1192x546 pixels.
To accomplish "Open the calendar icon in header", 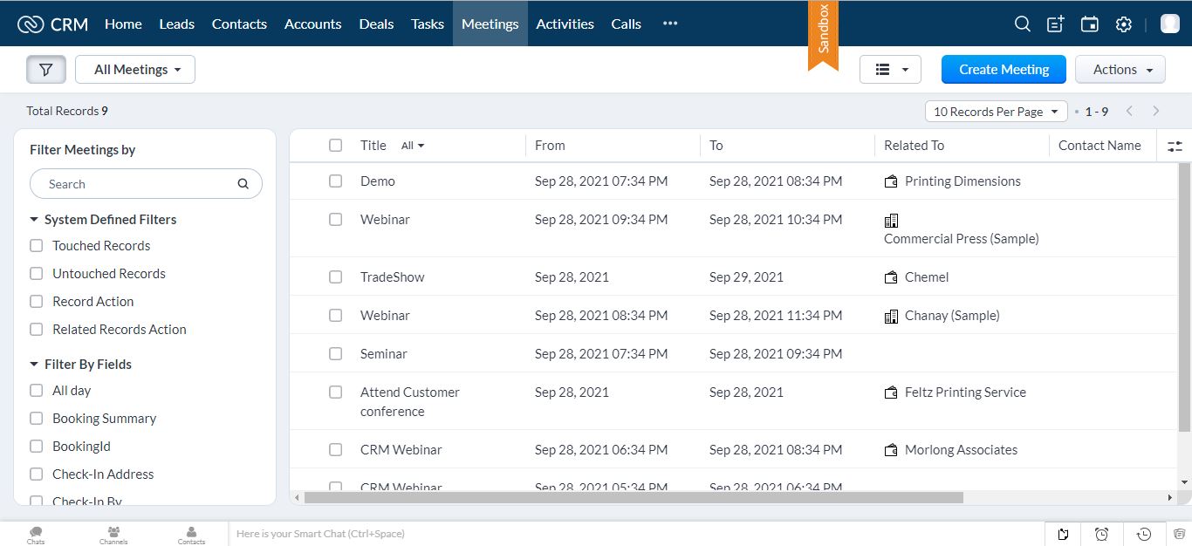I will pos(1090,24).
